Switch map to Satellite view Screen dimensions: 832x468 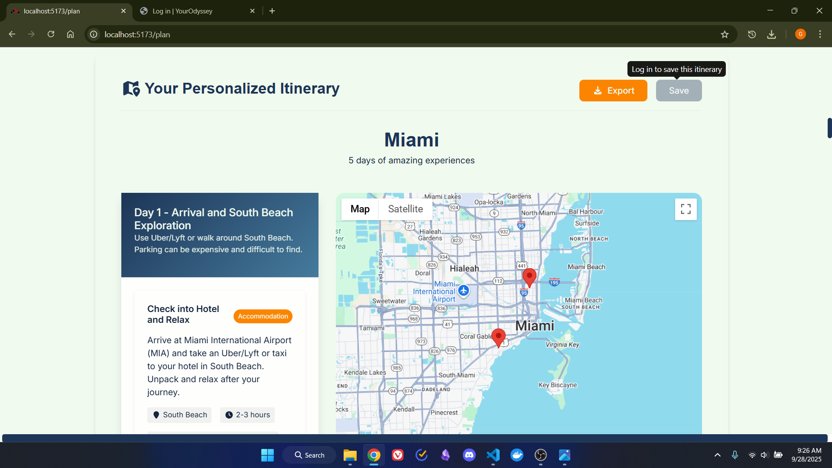(x=405, y=209)
